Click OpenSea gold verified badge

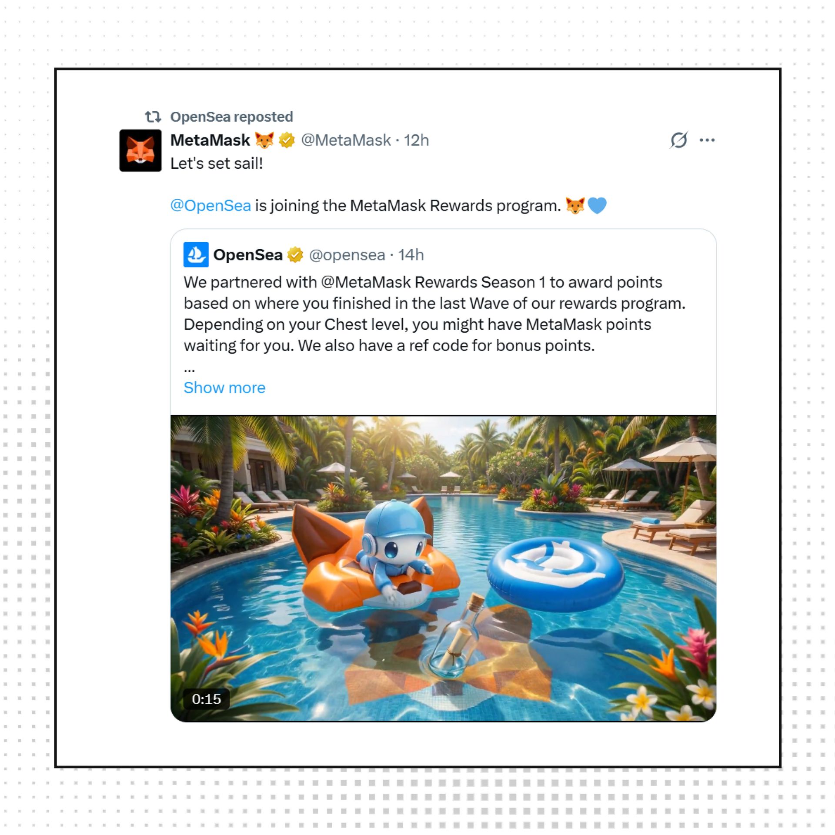(x=295, y=255)
